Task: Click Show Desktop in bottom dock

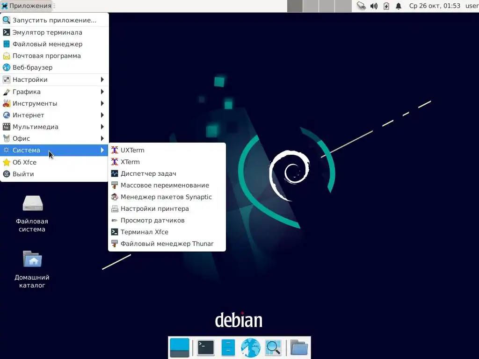Action: [180, 348]
